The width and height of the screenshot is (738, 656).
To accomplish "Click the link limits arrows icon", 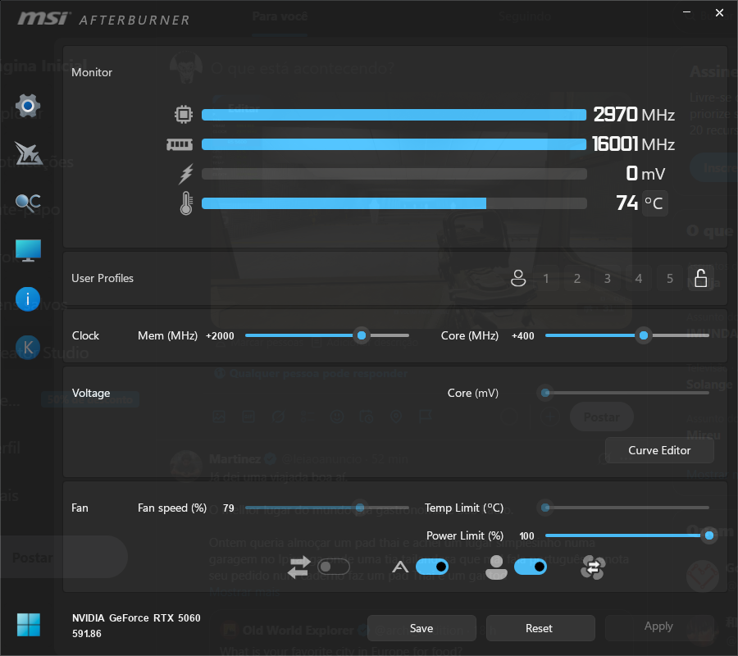I will coord(298,567).
